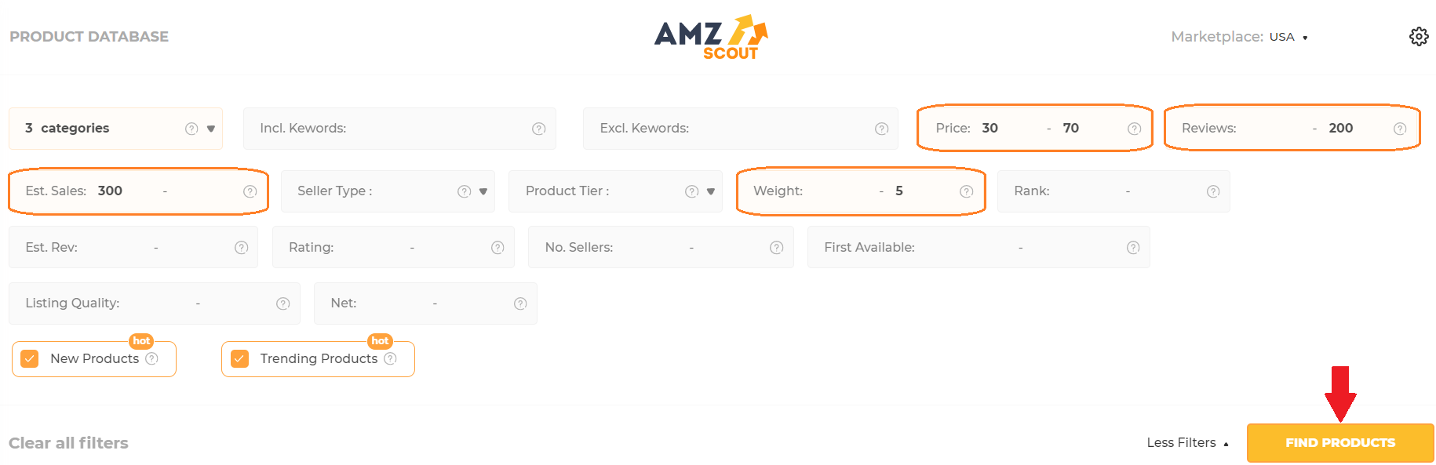Open the settings gear icon

pos(1419,36)
